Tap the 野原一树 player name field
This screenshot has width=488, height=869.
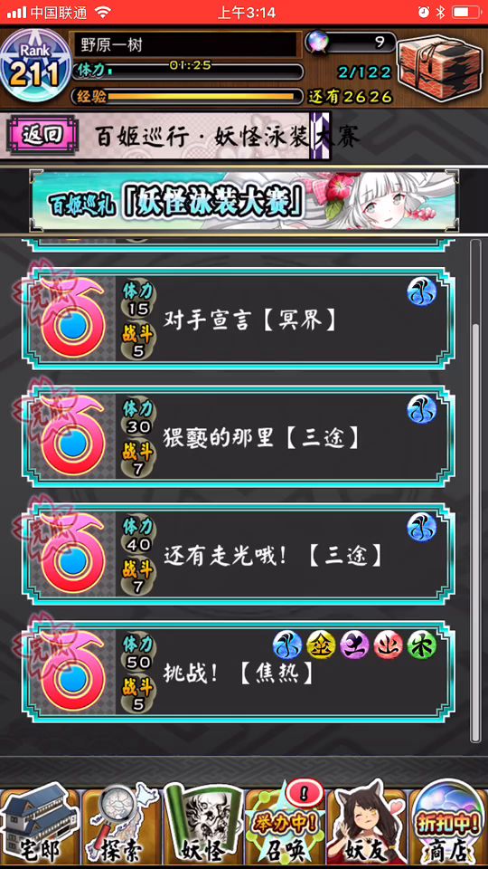click(183, 44)
